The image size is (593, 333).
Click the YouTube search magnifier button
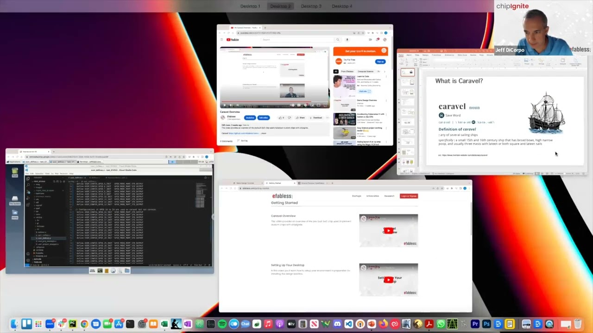click(338, 40)
